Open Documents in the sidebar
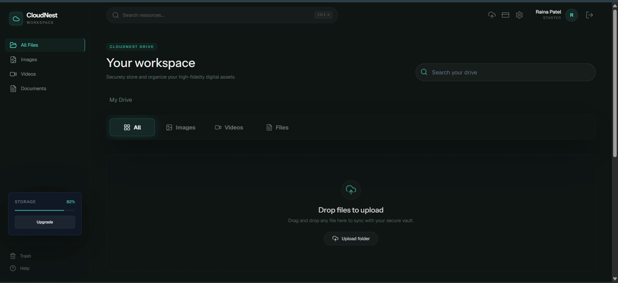The width and height of the screenshot is (618, 283). click(x=45, y=89)
